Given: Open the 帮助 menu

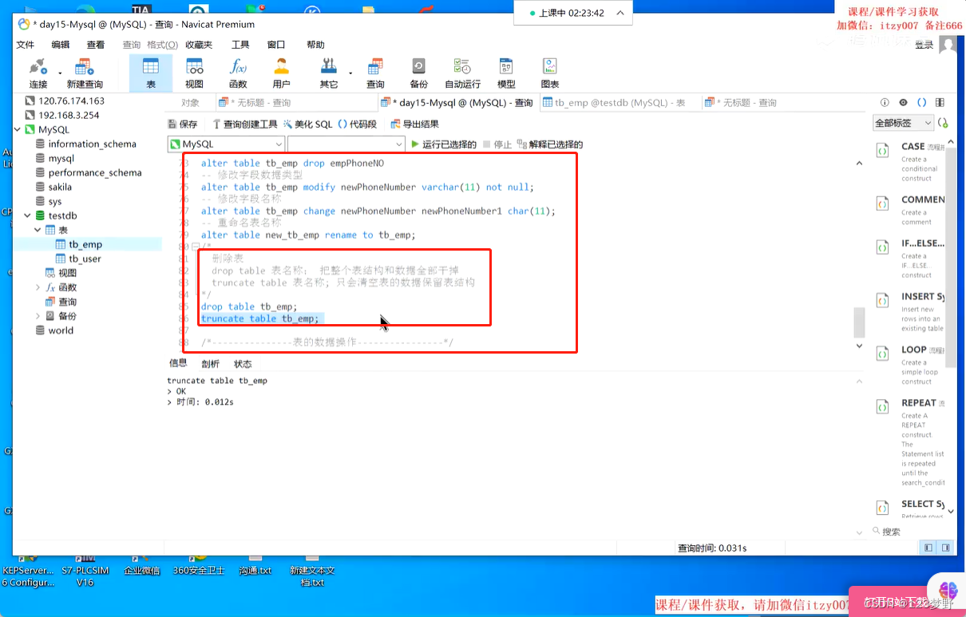Looking at the screenshot, I should tap(315, 45).
